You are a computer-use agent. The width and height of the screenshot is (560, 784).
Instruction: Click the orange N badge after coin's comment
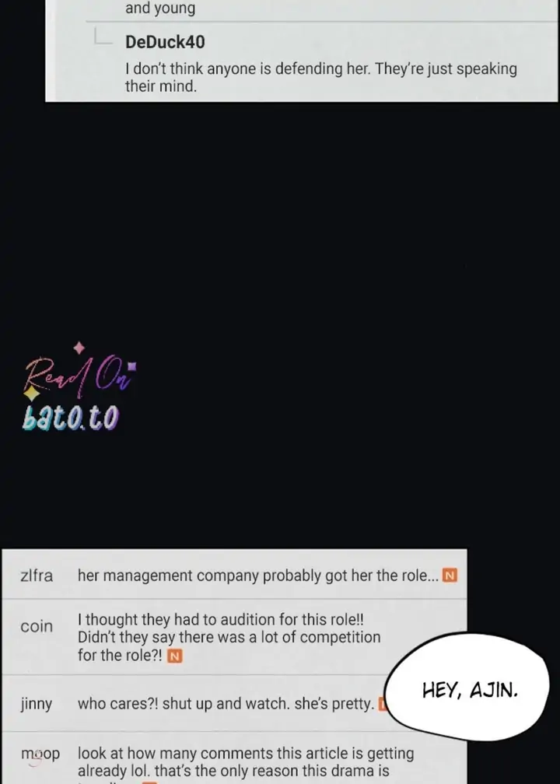pos(174,656)
